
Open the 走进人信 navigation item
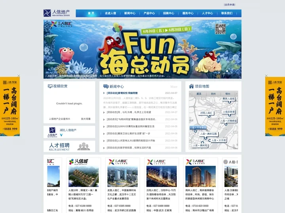click(x=110, y=13)
